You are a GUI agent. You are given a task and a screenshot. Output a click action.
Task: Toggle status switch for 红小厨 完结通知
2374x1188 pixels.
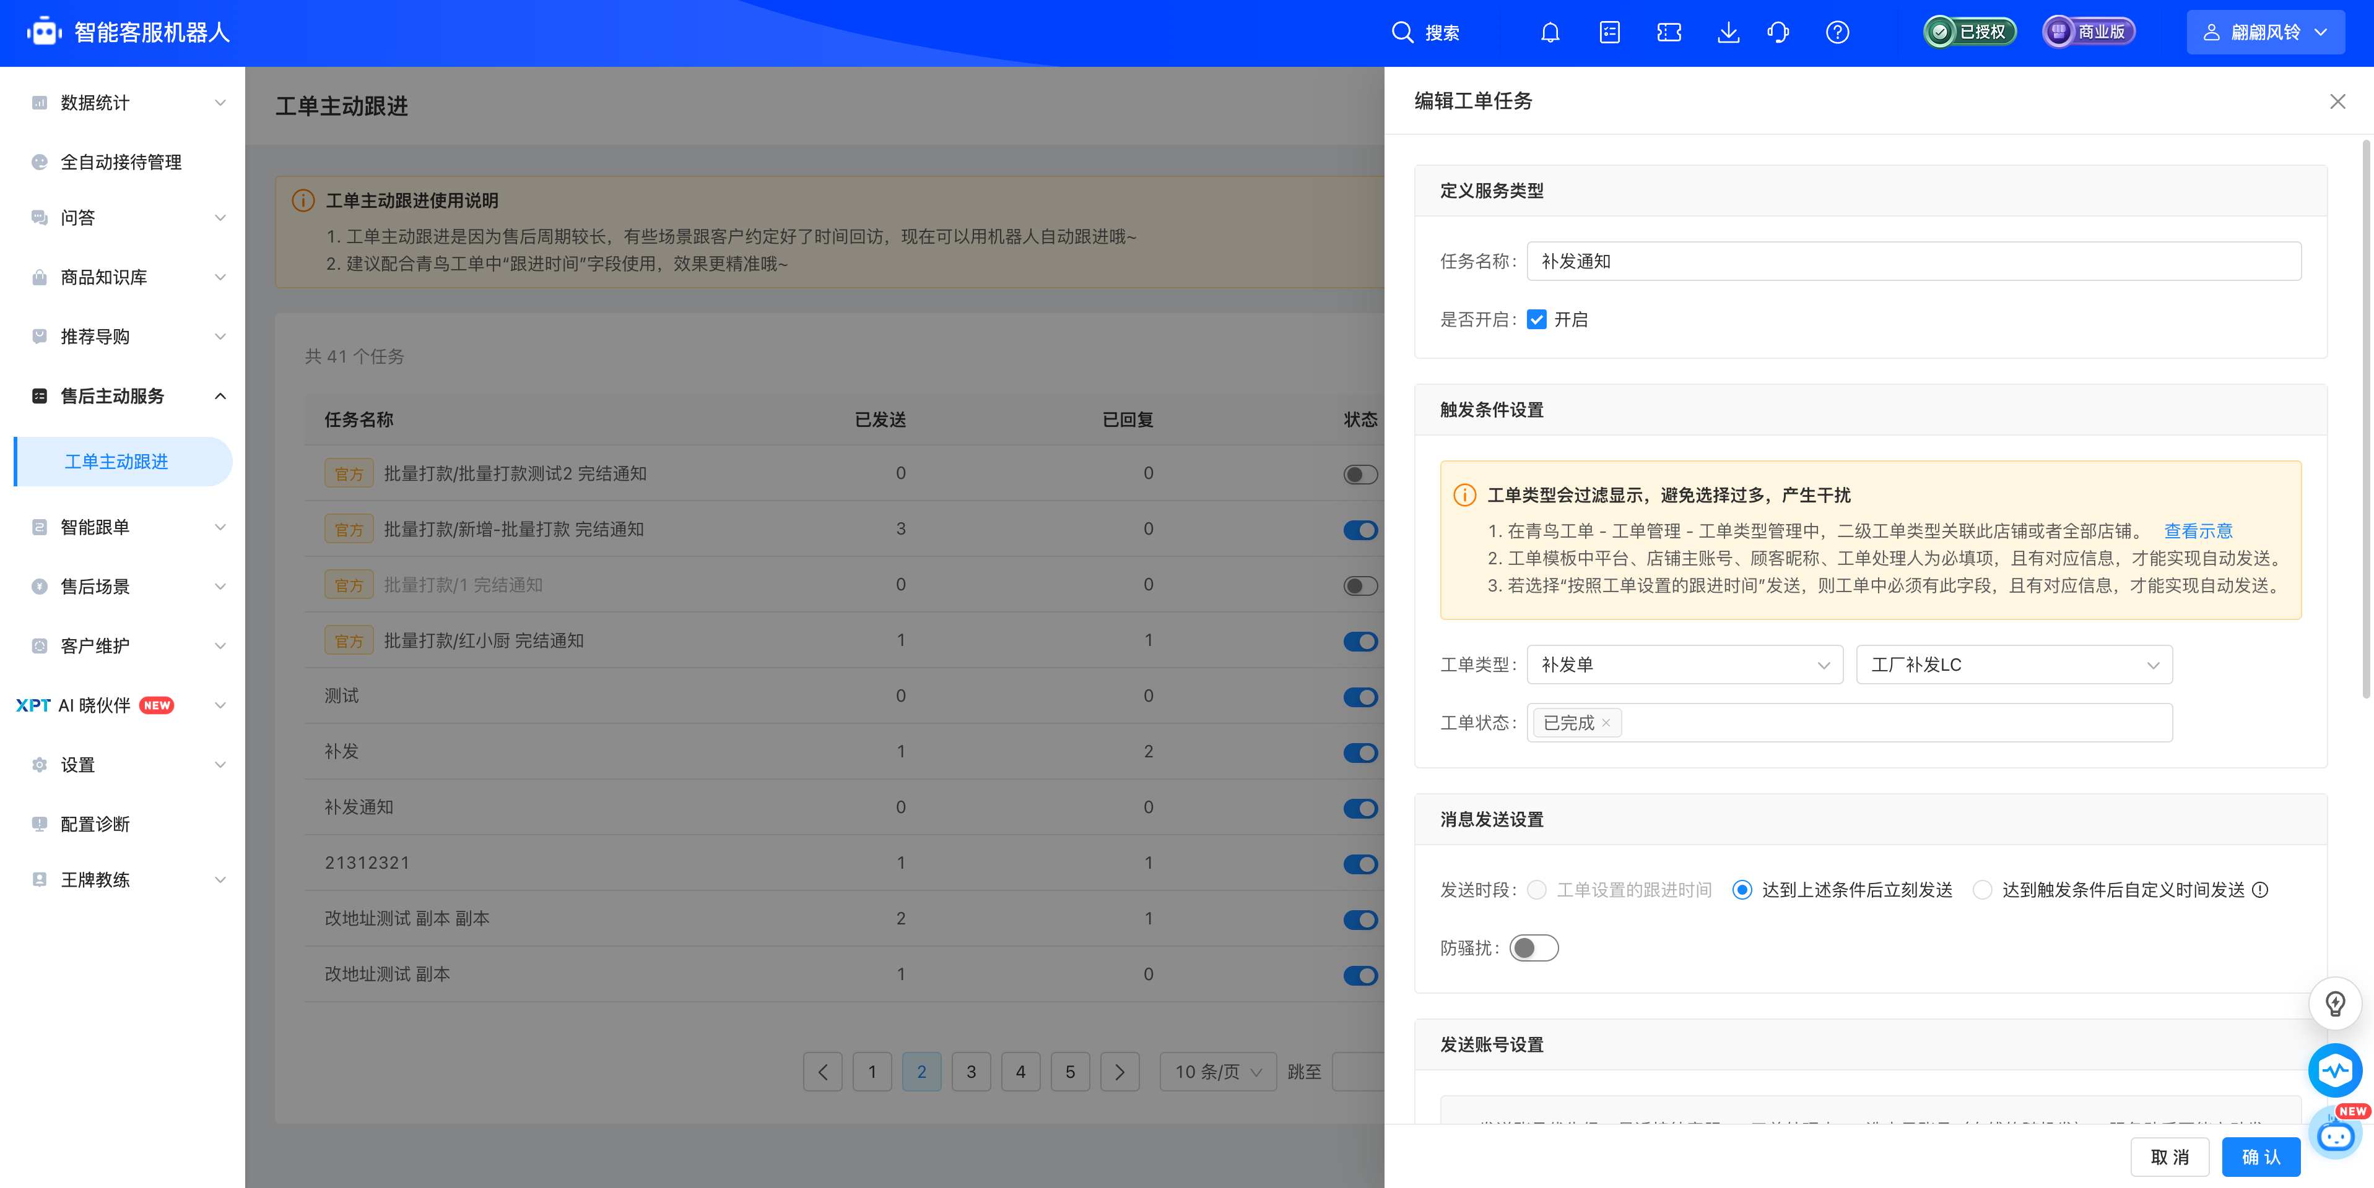tap(1360, 641)
